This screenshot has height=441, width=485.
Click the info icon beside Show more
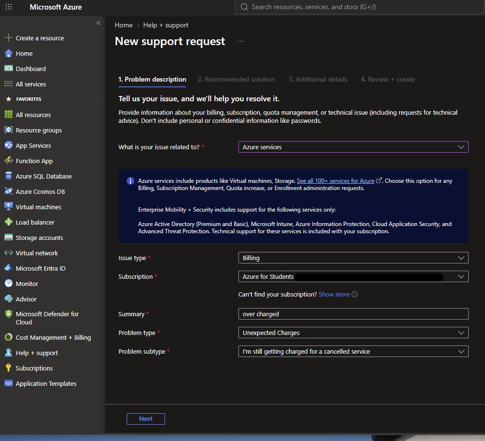tap(355, 294)
